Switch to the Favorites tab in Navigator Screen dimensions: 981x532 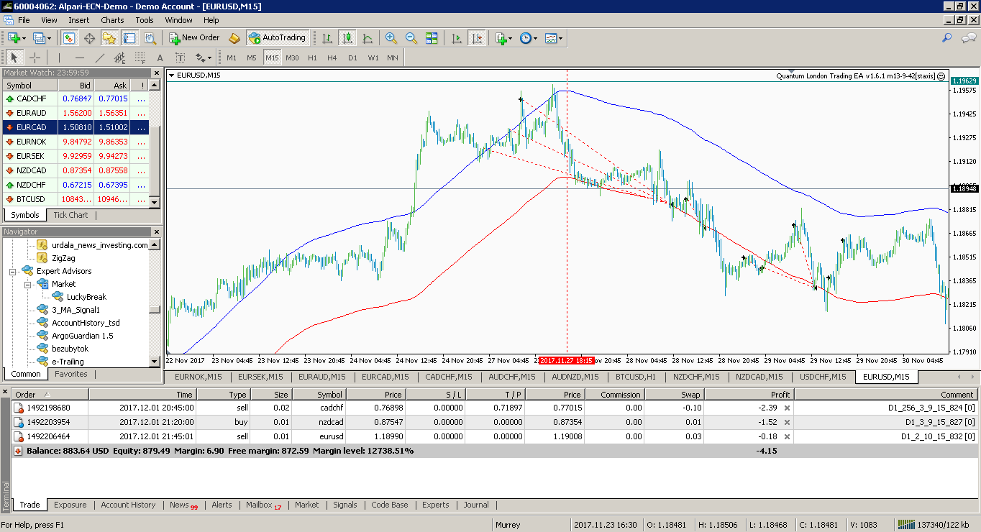point(71,374)
